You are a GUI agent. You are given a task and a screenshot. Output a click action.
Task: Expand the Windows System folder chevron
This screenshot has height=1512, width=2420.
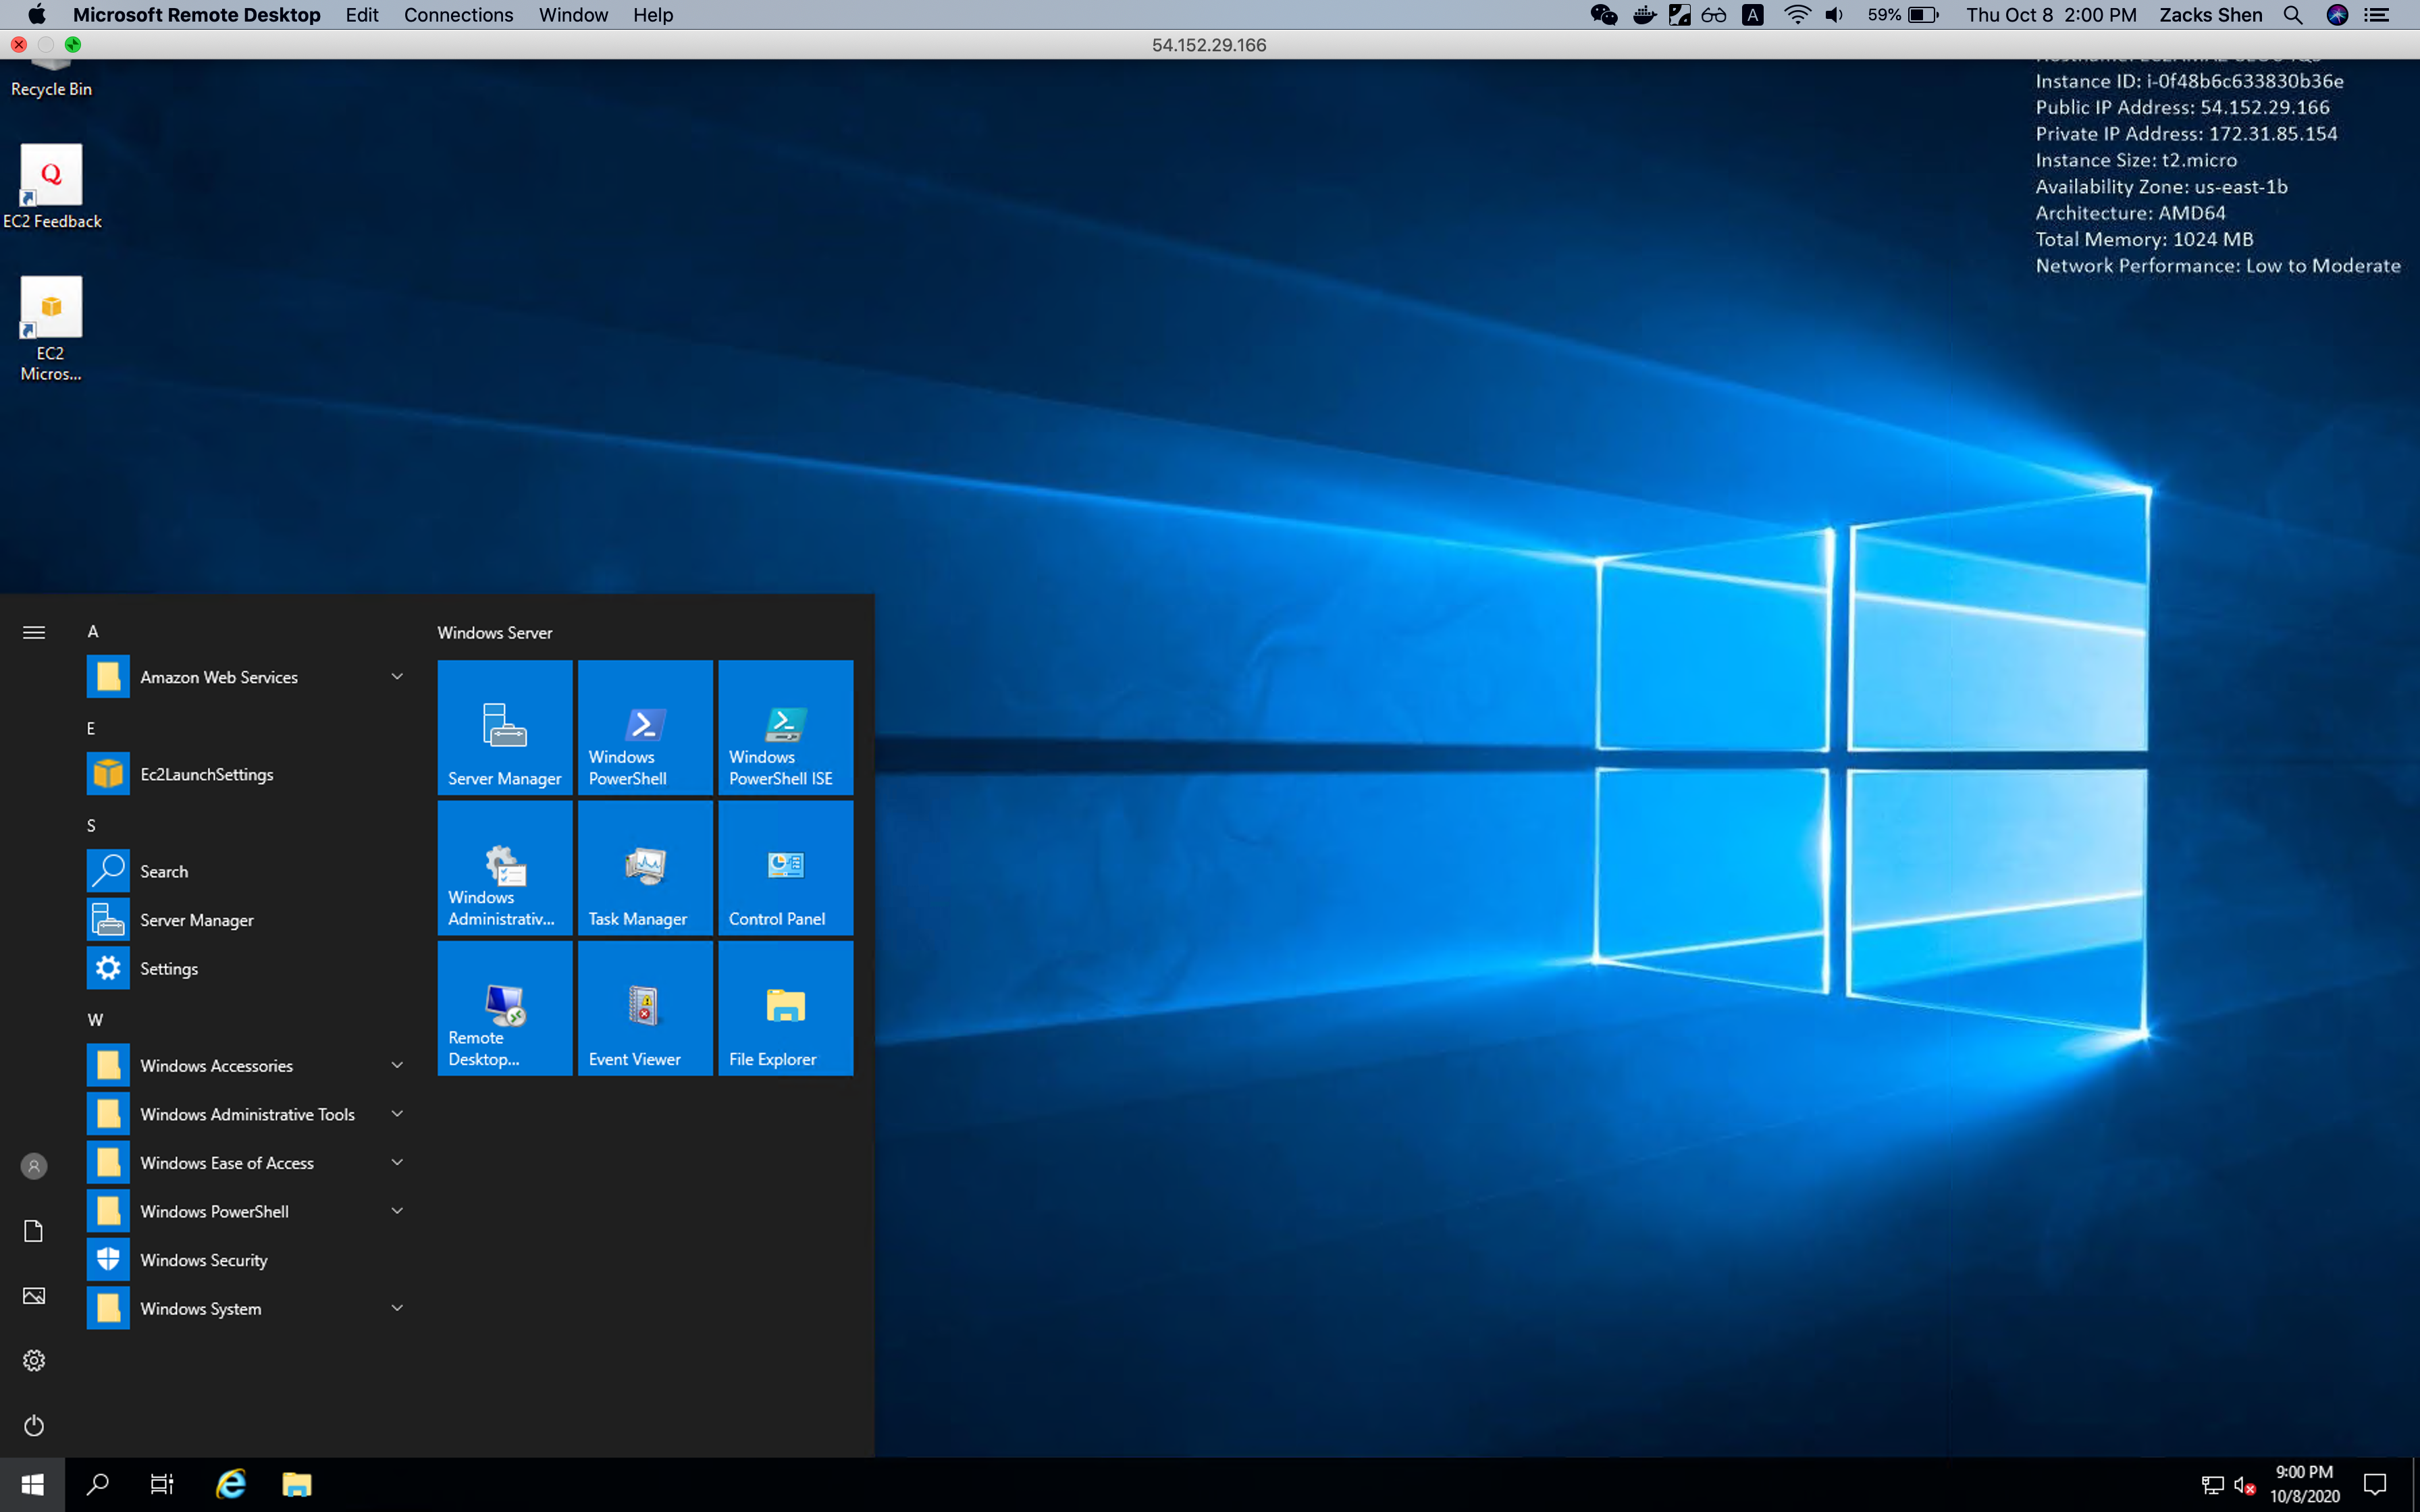(397, 1308)
